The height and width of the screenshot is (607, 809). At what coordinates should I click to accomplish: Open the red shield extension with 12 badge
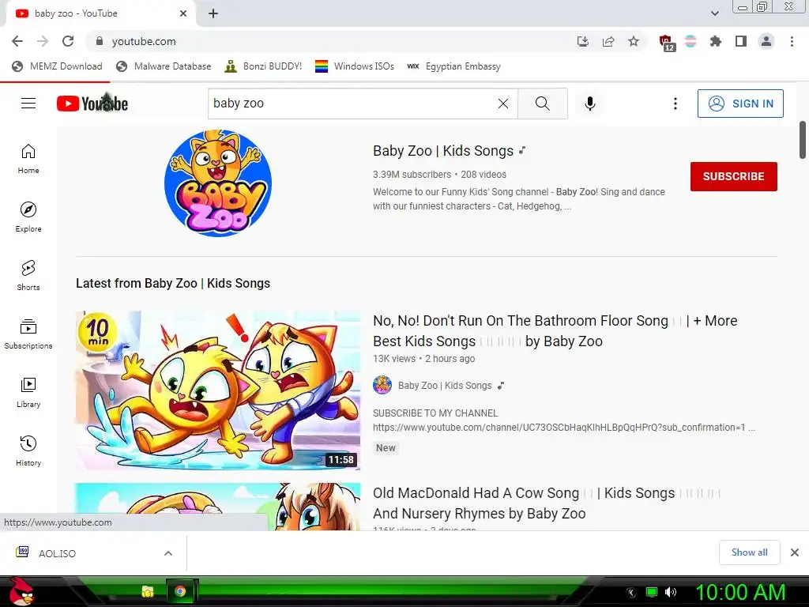[666, 43]
